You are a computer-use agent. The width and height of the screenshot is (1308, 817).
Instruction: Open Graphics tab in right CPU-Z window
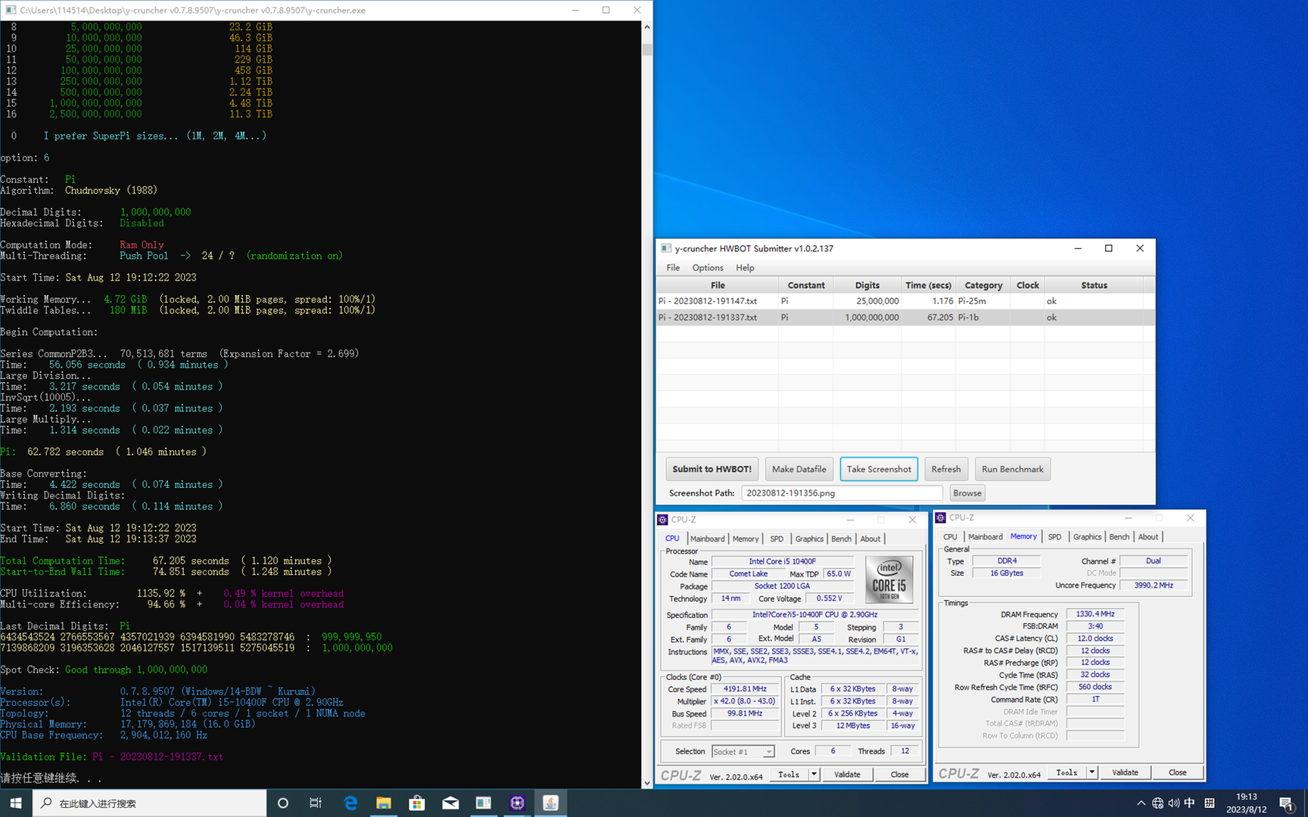pos(1087,537)
